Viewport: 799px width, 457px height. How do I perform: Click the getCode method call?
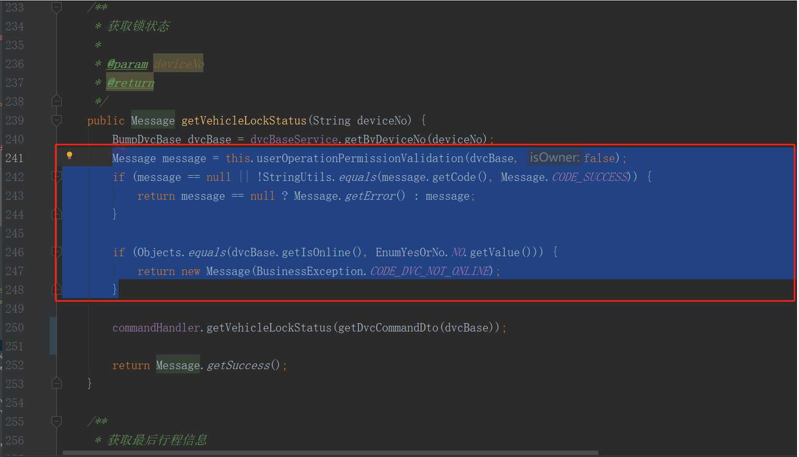454,177
